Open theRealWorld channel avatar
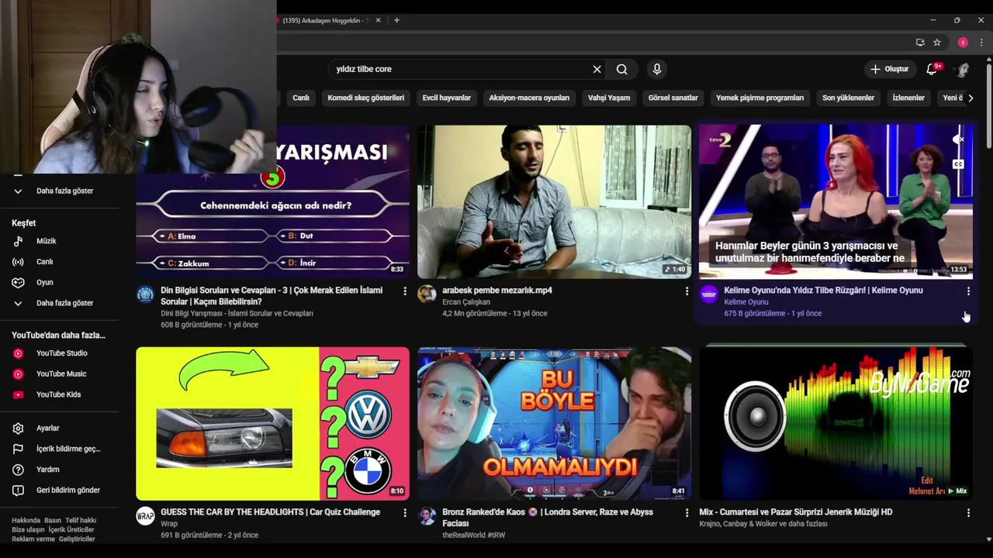Image resolution: width=993 pixels, height=558 pixels. (x=427, y=515)
